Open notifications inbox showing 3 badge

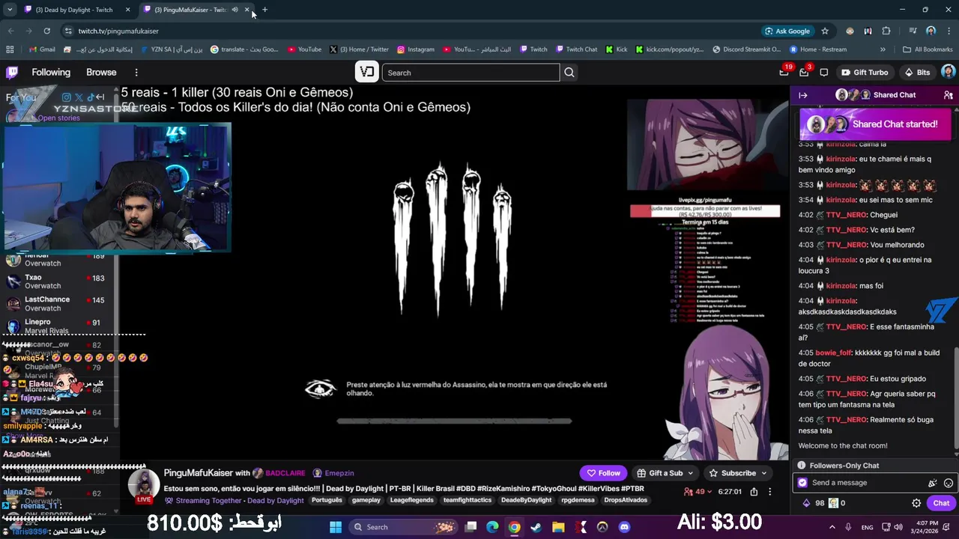pyautogui.click(x=804, y=73)
